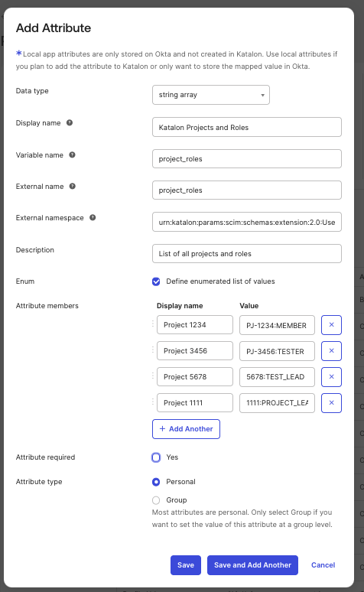Open help tooltip next to External namespace

[x=93, y=217]
